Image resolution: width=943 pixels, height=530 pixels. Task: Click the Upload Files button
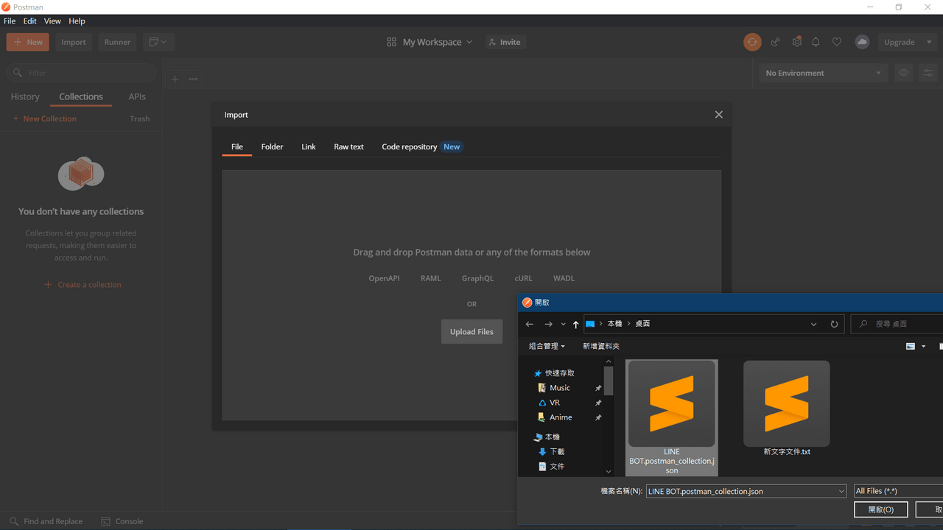click(471, 331)
